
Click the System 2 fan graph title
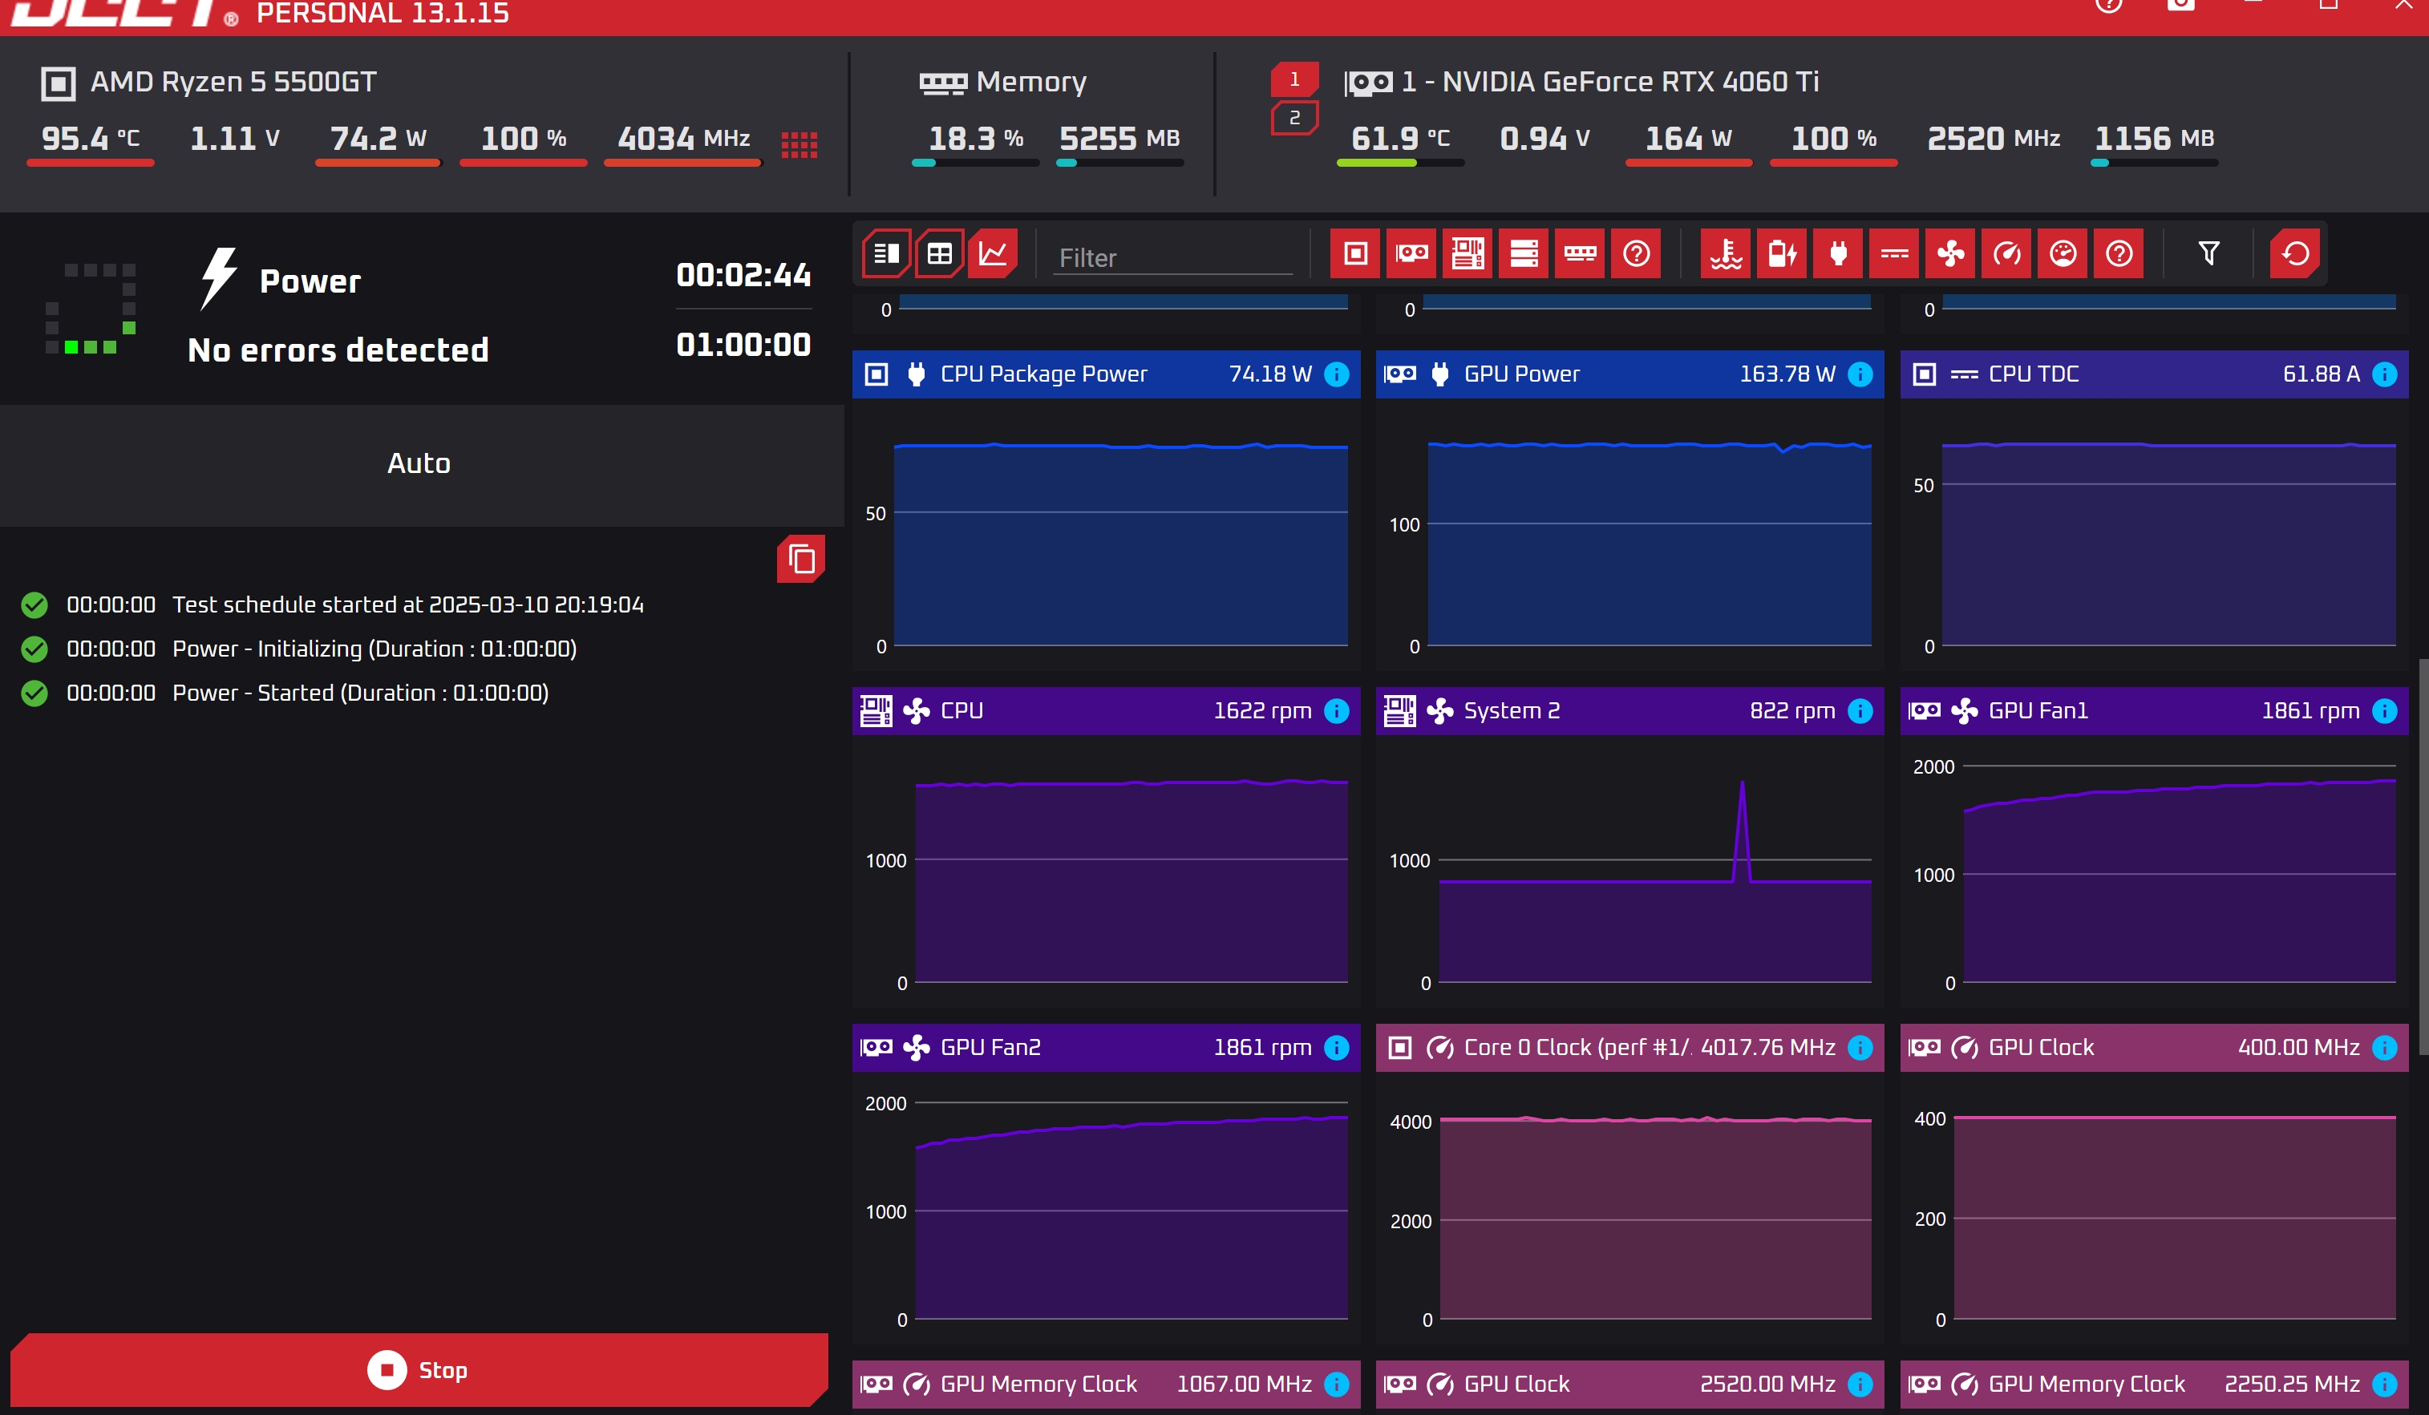coord(1512,710)
